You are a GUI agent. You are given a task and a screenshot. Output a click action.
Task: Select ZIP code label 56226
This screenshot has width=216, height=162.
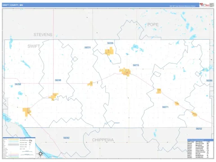(x=110, y=43)
